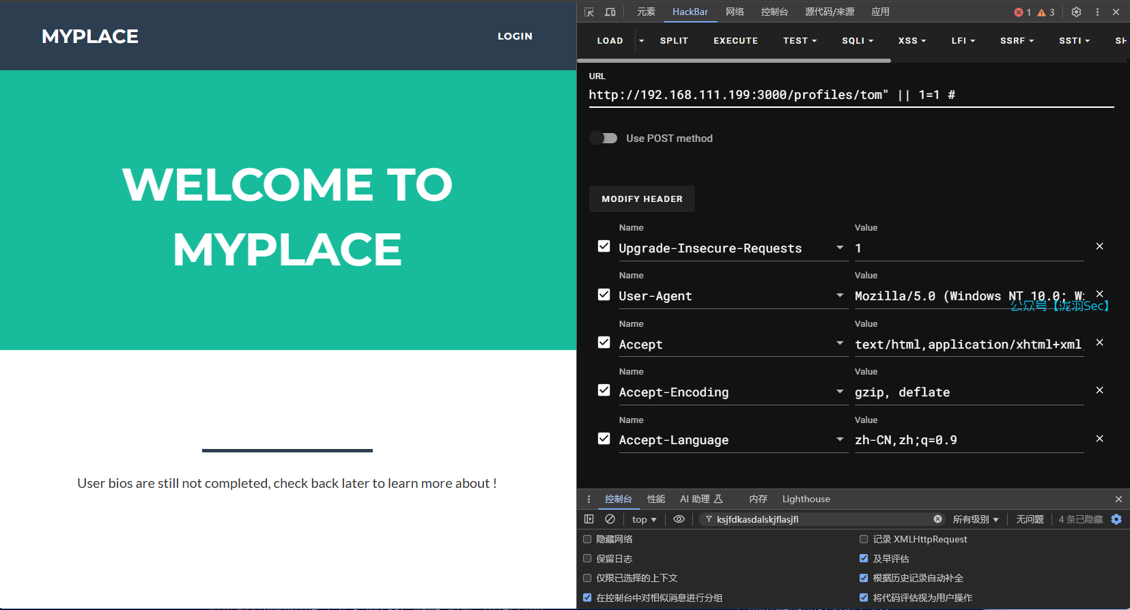Viewport: 1130px width, 610px height.
Task: Toggle the Use POST method switch
Action: pos(604,139)
